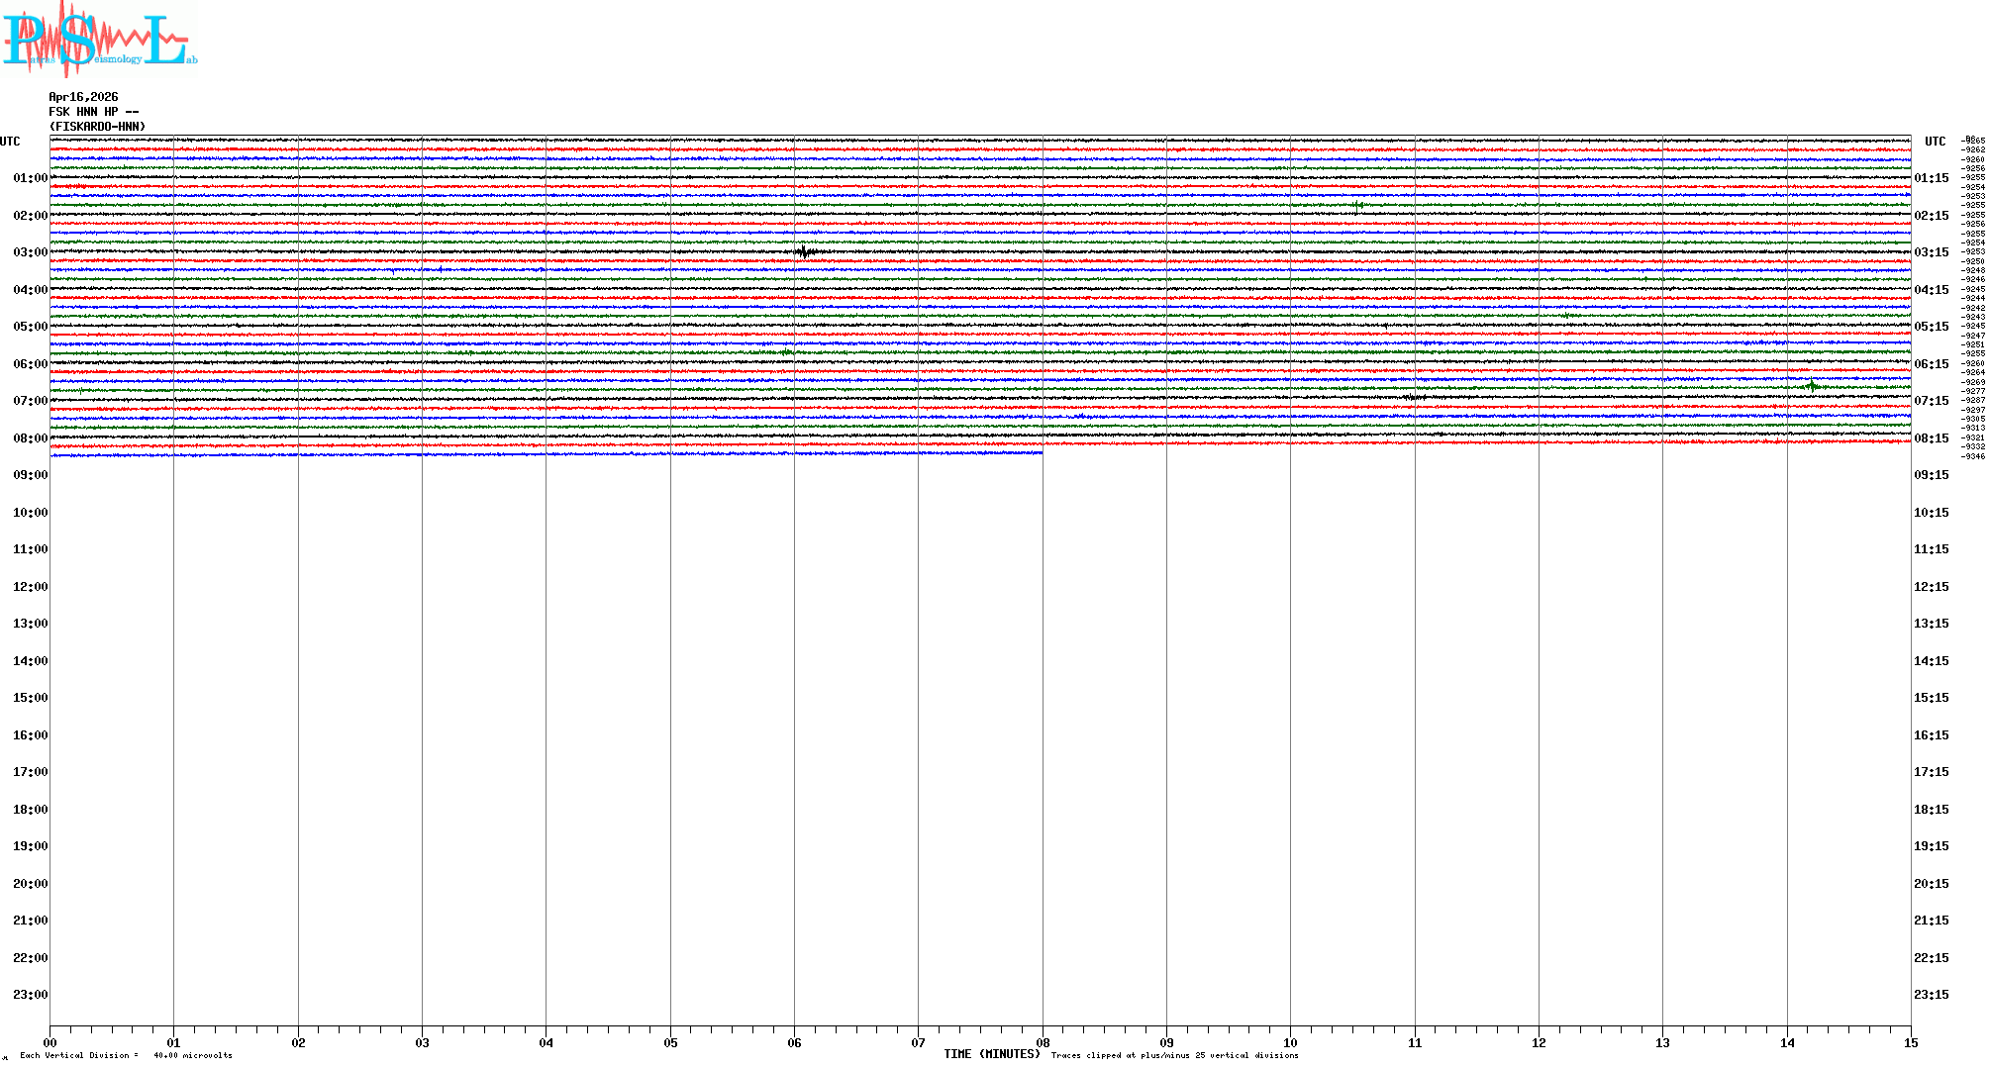The image size is (1990, 1069).
Task: Click the end of the last blue trace
Action: [x=1041, y=452]
